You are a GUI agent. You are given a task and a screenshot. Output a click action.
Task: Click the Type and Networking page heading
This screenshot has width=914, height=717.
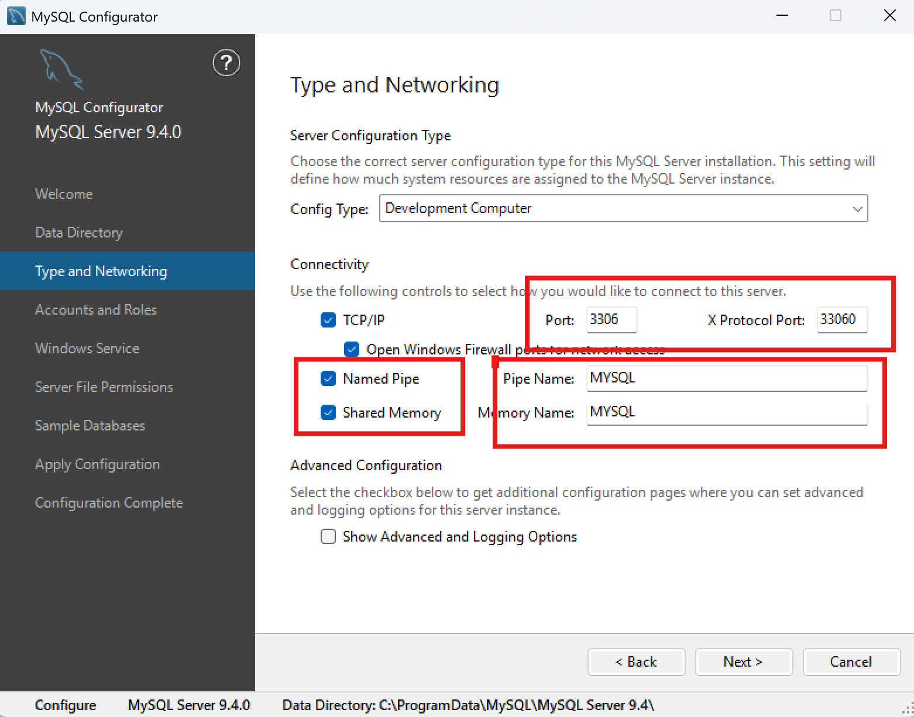click(395, 85)
